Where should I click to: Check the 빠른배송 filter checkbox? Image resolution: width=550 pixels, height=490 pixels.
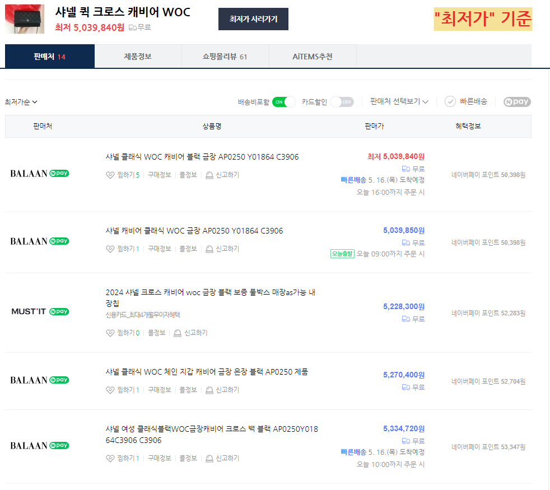coord(450,102)
